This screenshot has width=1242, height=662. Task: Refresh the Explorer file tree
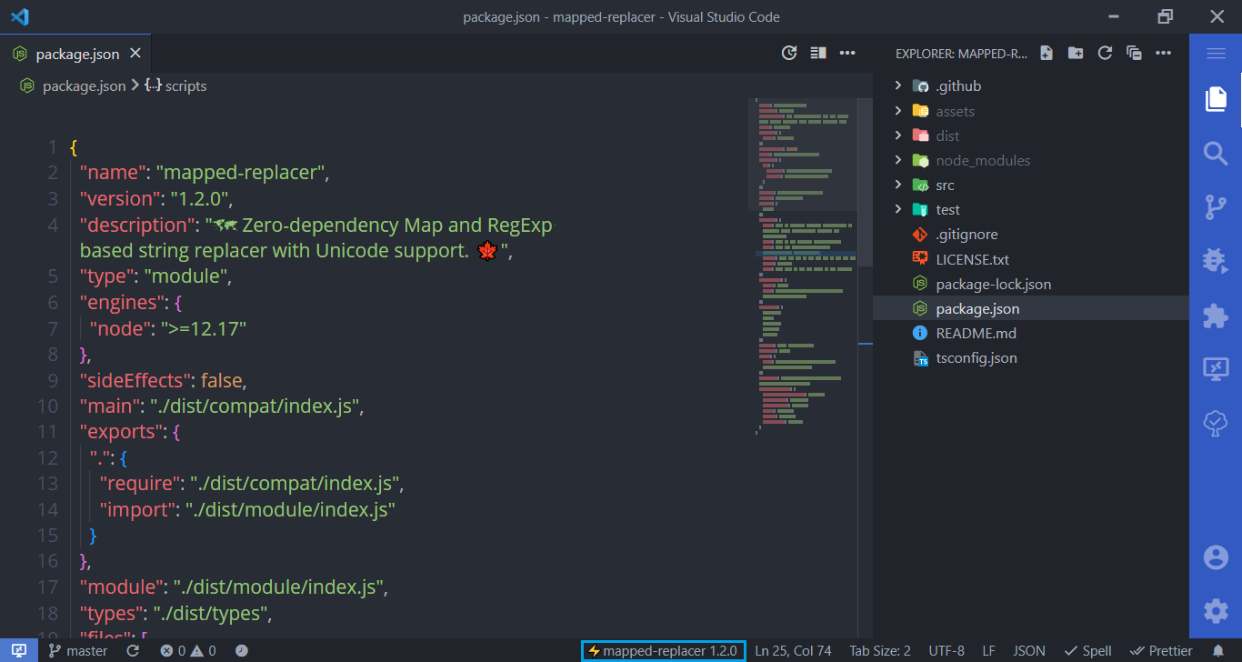1105,53
